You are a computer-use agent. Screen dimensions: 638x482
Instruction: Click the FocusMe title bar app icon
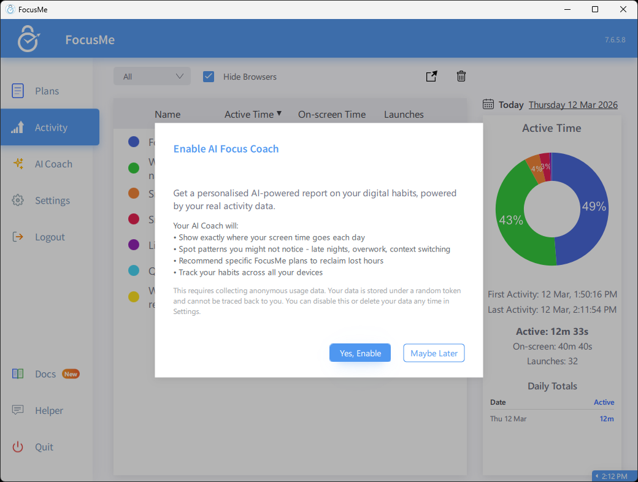10,9
